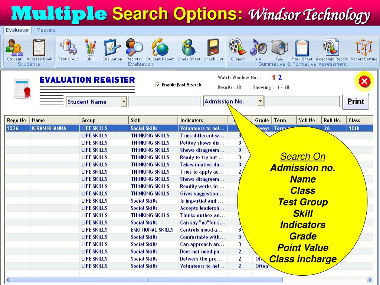Screen dimensions: 380x285
Task: Sort by the Indicators column header
Action: (x=203, y=120)
